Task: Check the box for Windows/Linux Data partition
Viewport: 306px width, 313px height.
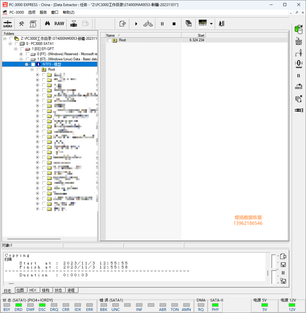Action: coord(27,59)
